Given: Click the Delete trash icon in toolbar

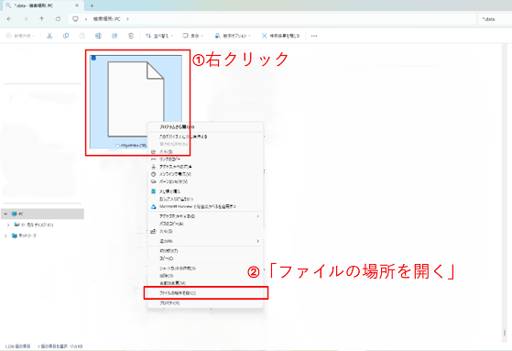Looking at the screenshot, I should pyautogui.click(x=131, y=36).
